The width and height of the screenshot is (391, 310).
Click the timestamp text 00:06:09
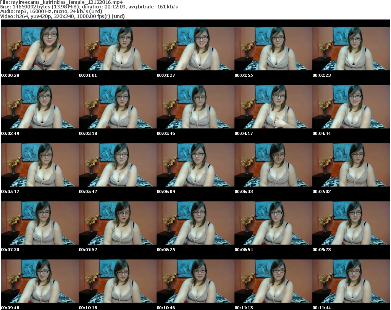click(166, 192)
